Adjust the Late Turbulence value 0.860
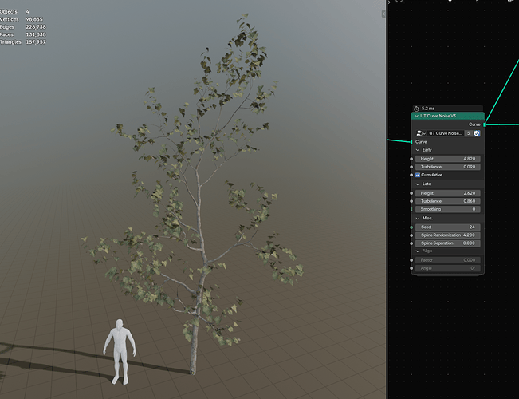 pyautogui.click(x=447, y=201)
